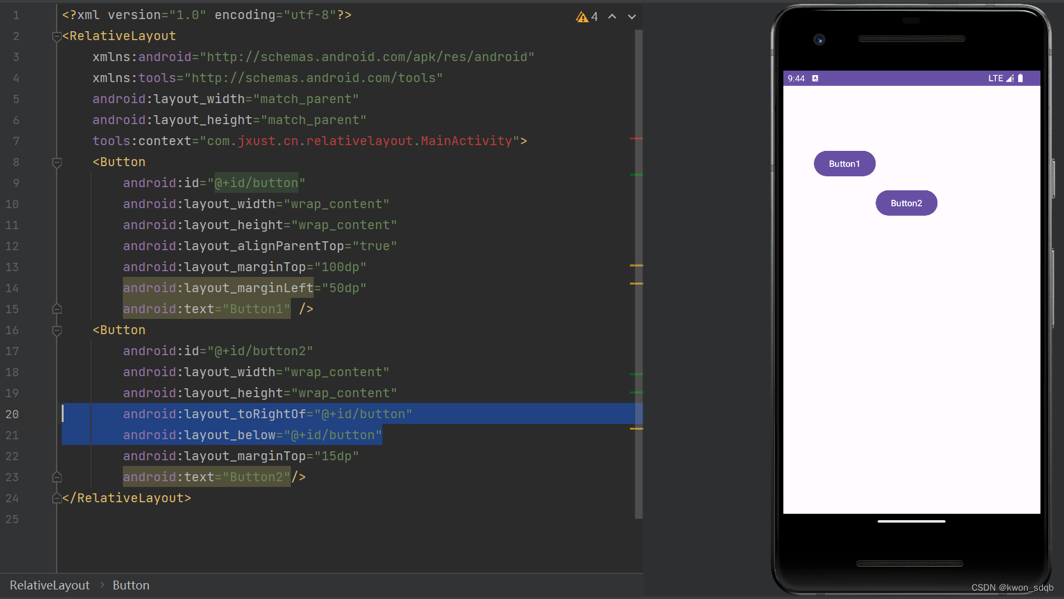Click the xmlns:android namespace line
Image resolution: width=1064 pixels, height=599 pixels.
pyautogui.click(x=313, y=57)
